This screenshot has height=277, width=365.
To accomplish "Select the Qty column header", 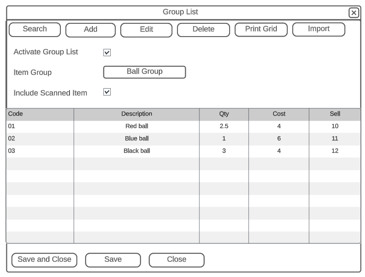I will click(224, 114).
